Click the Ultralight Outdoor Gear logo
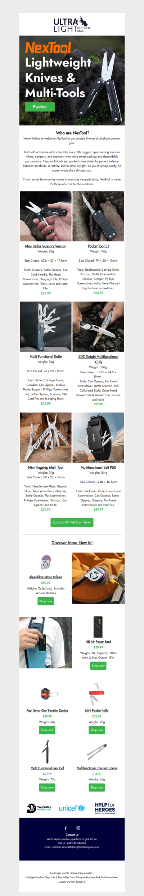 (72, 24)
